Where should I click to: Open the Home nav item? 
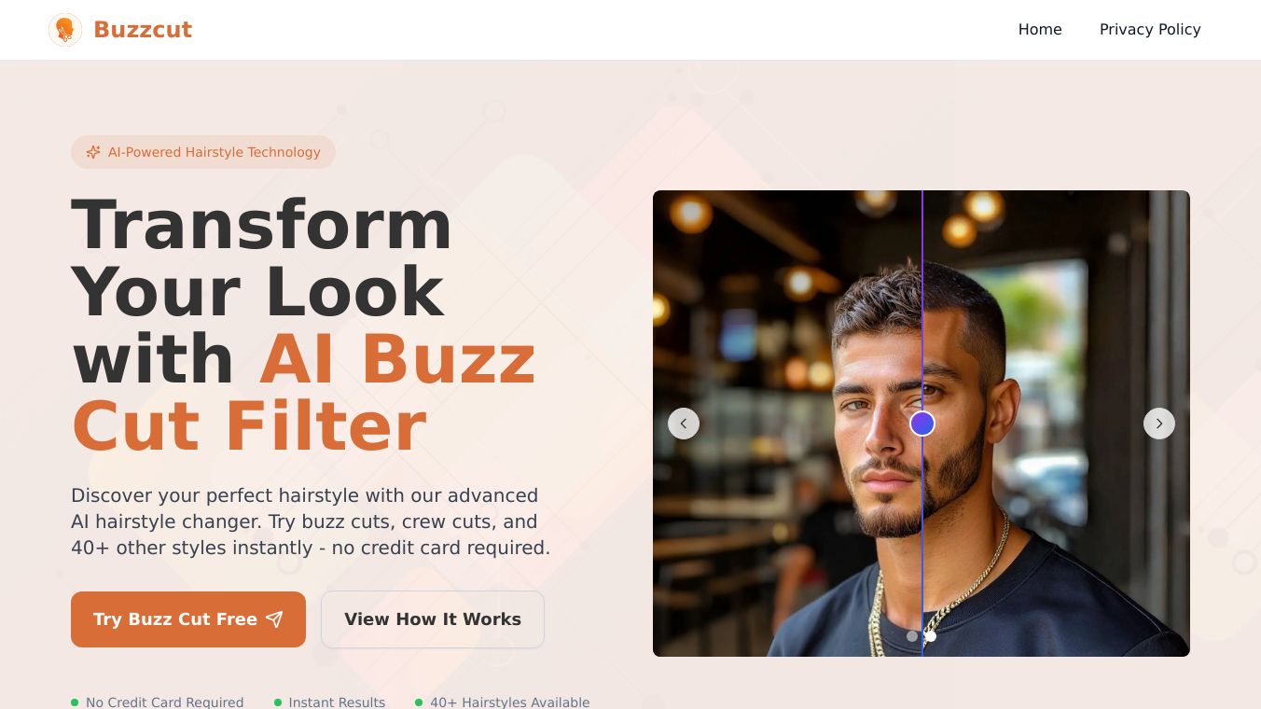point(1040,30)
